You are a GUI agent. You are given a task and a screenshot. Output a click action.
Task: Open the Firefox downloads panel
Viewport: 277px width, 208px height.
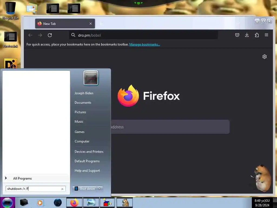[247, 35]
